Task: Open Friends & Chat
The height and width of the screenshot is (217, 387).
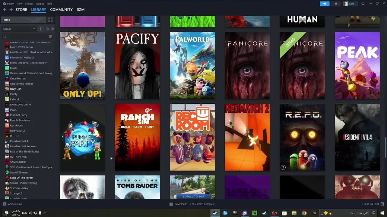Action: 373,204
